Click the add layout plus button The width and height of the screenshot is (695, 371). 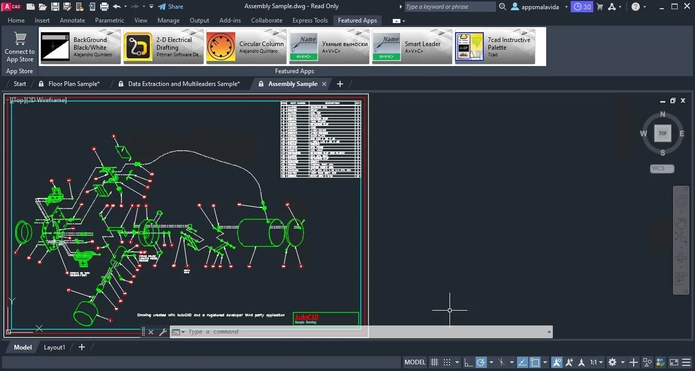click(x=82, y=347)
